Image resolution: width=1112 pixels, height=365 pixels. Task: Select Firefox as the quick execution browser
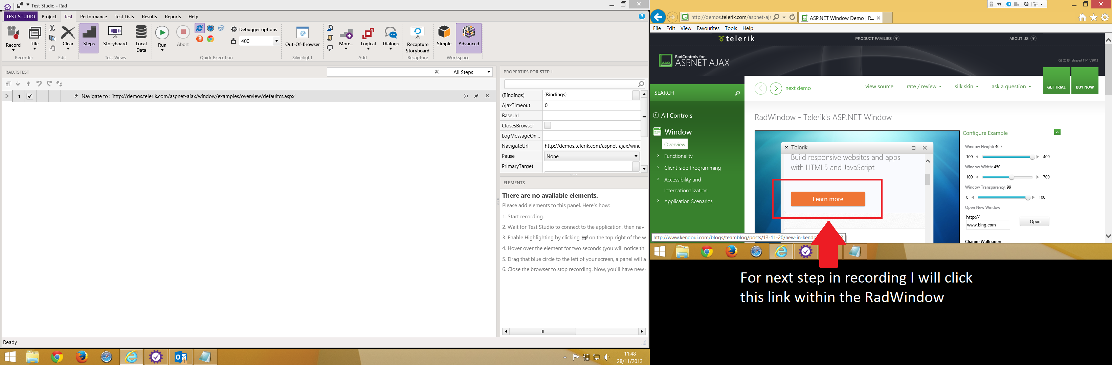click(199, 39)
